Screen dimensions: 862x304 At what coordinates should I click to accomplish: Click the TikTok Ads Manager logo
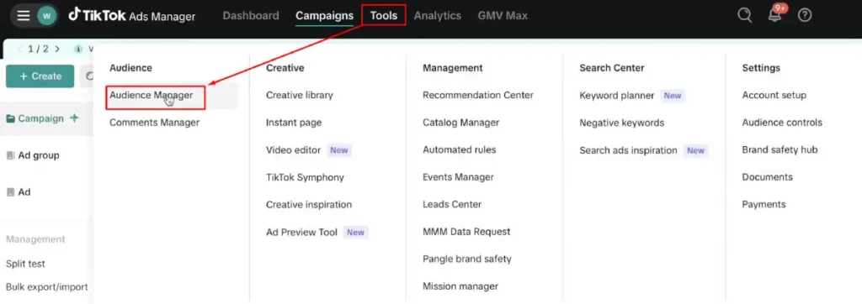[132, 15]
